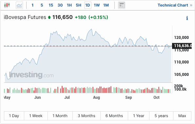Screen dimensions: 195x124
Task: Click the chart peak near late July
Action: 91,29
